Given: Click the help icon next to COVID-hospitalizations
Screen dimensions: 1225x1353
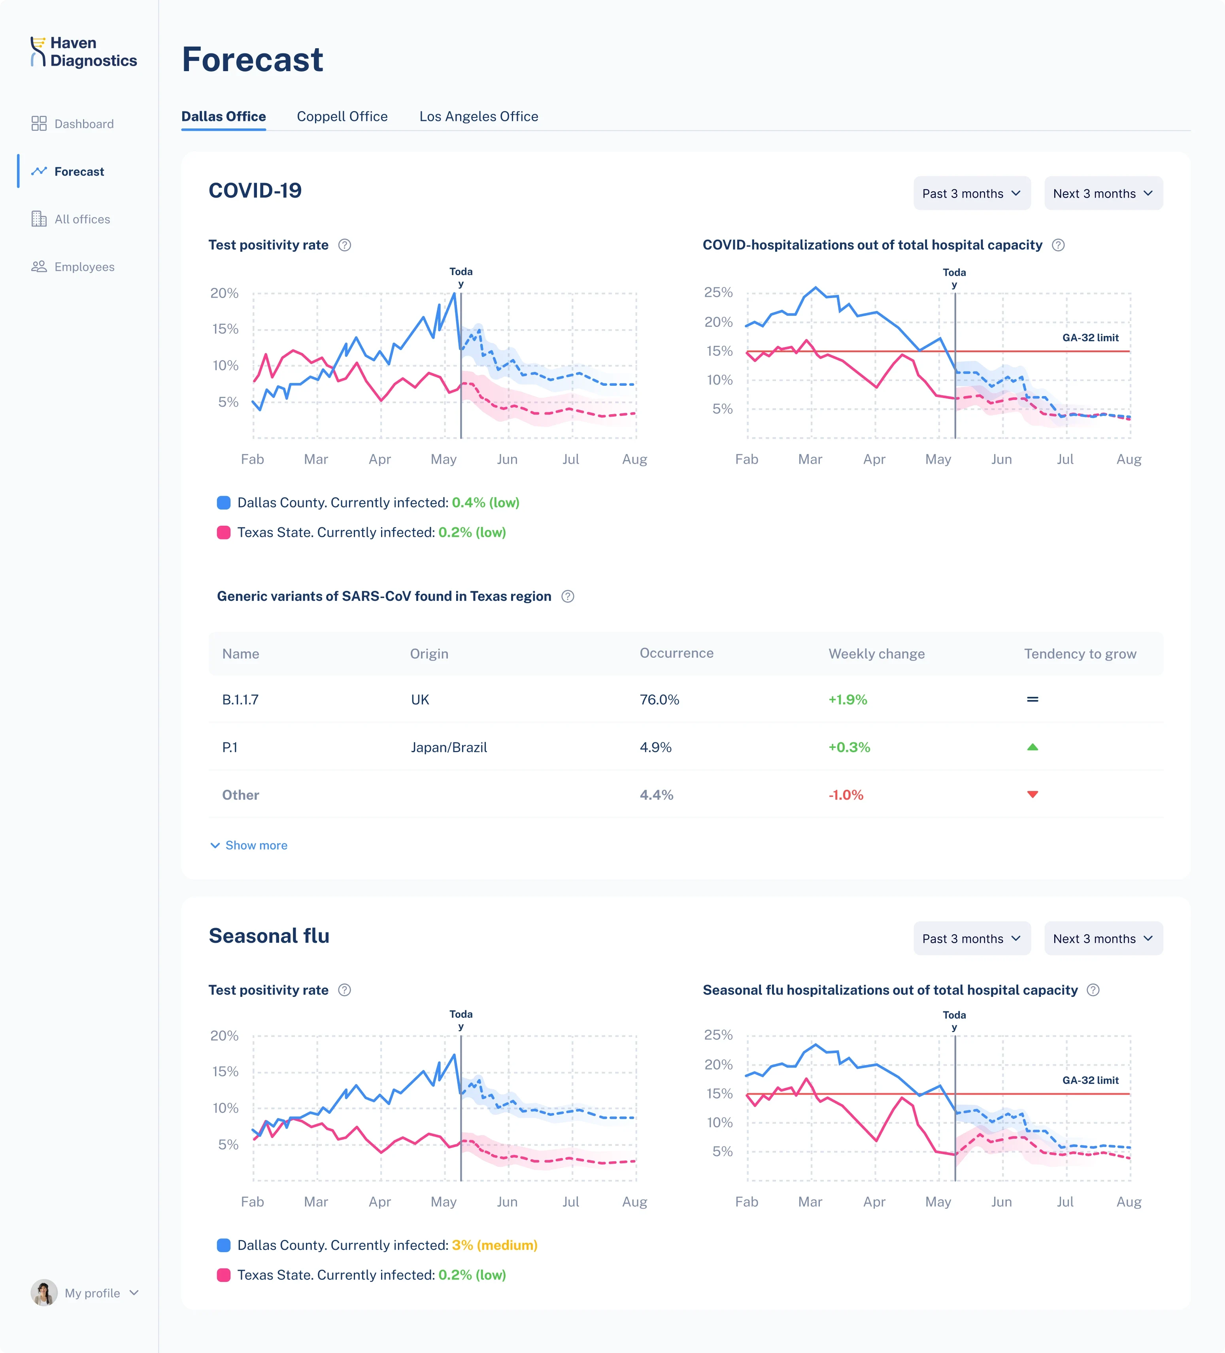Looking at the screenshot, I should point(1059,245).
